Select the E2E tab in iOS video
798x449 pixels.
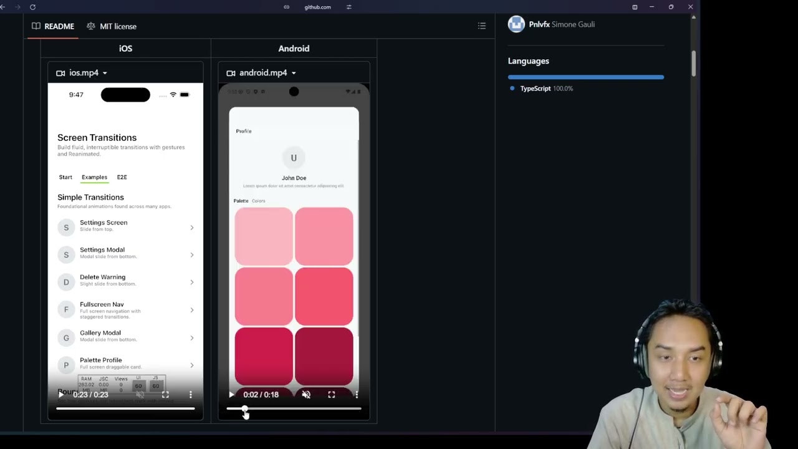click(122, 177)
